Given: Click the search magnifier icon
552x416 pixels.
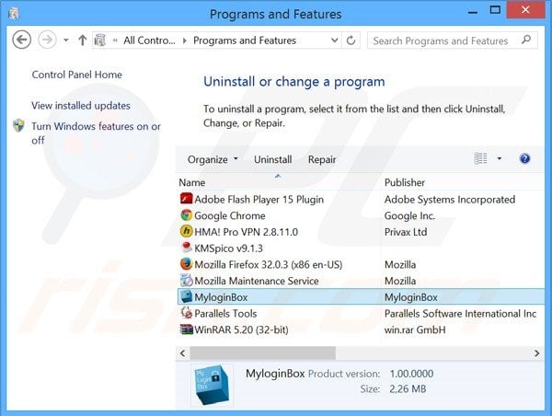Looking at the screenshot, I should click(x=526, y=40).
